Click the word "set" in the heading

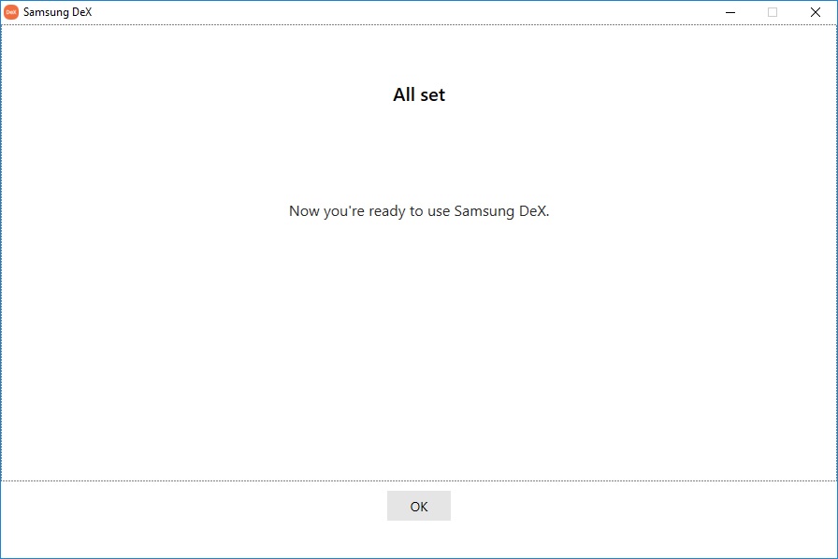432,94
